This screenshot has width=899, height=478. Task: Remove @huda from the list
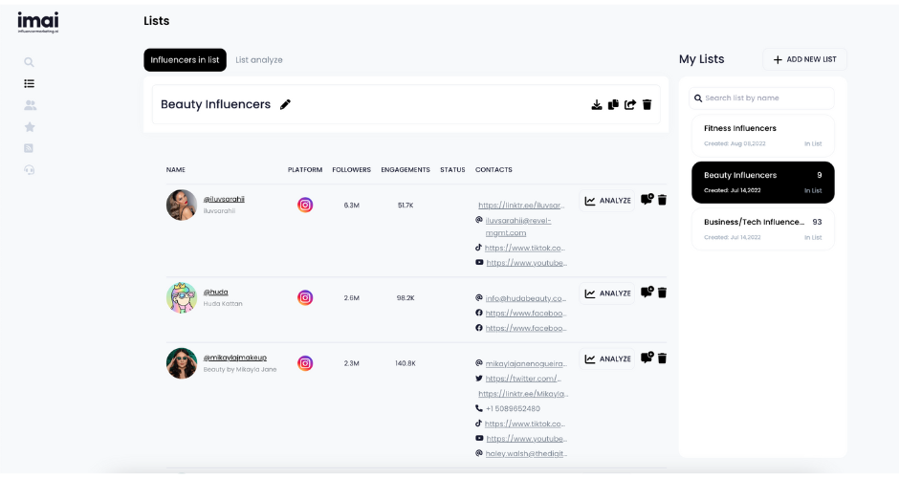click(663, 293)
